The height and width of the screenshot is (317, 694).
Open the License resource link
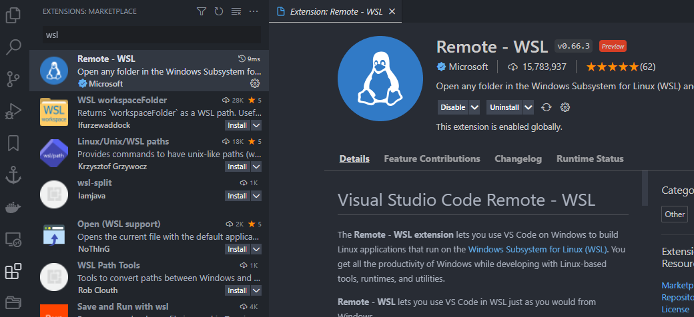675,310
